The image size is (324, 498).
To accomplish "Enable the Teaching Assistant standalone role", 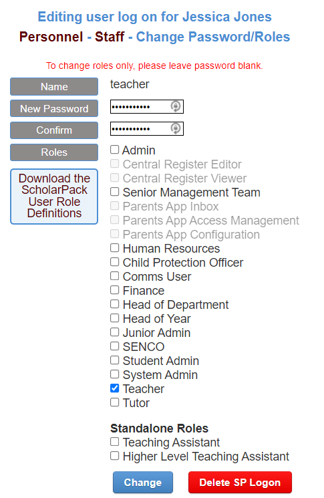I will click(x=114, y=442).
